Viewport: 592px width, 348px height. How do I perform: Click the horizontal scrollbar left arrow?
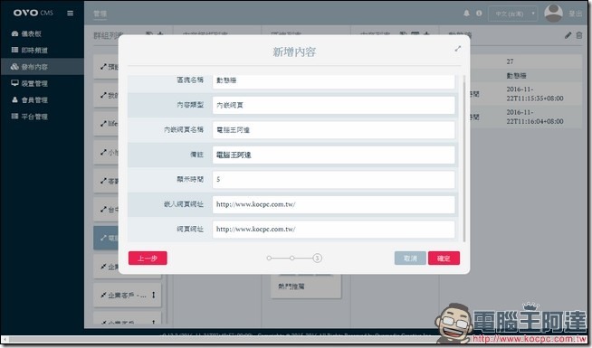5,339
